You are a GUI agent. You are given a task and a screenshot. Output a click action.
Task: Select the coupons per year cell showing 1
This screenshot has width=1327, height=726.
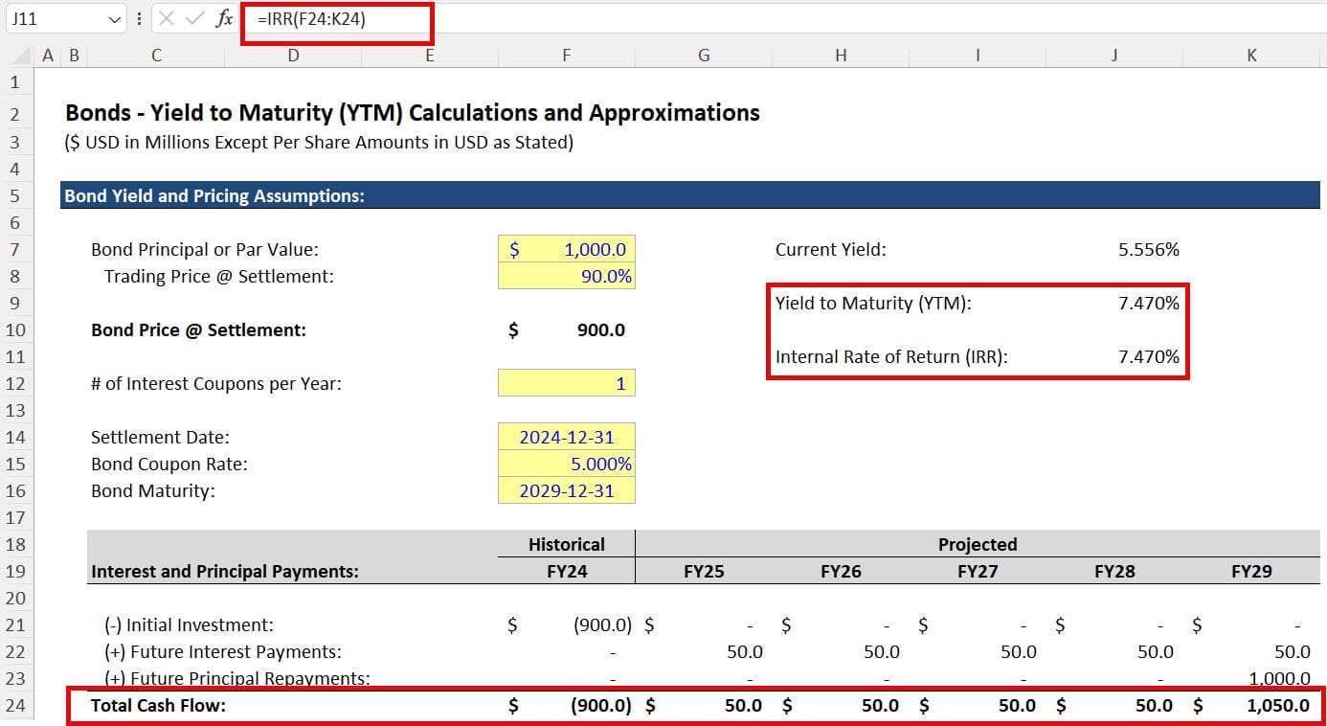567,383
